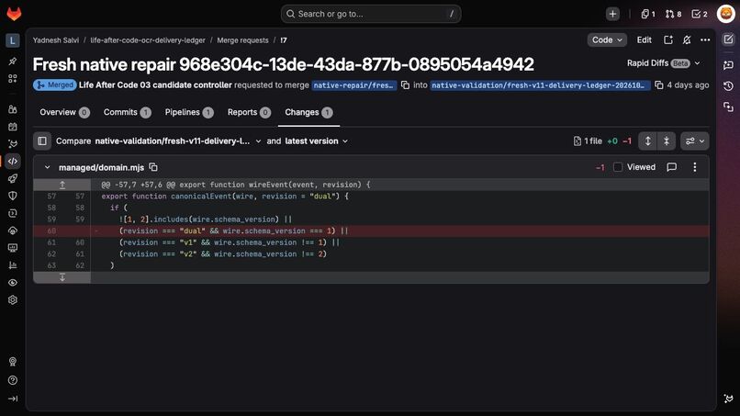This screenshot has height=416, width=740.
Task: Open the Pinned section pin icon
Action: [x=13, y=61]
